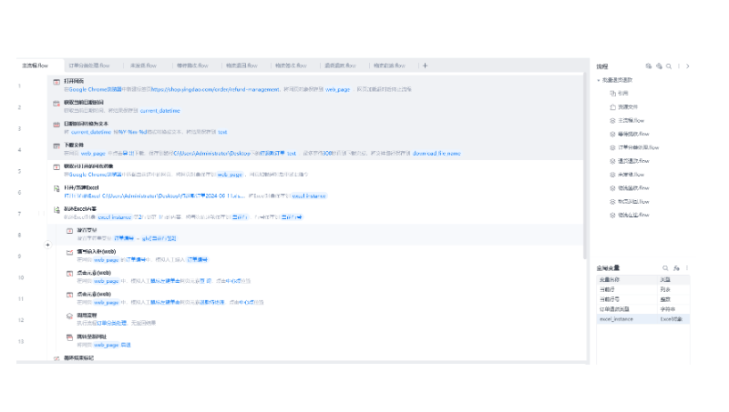Click the circular plus button beside step 8
This screenshot has width=729, height=412.
(x=47, y=245)
